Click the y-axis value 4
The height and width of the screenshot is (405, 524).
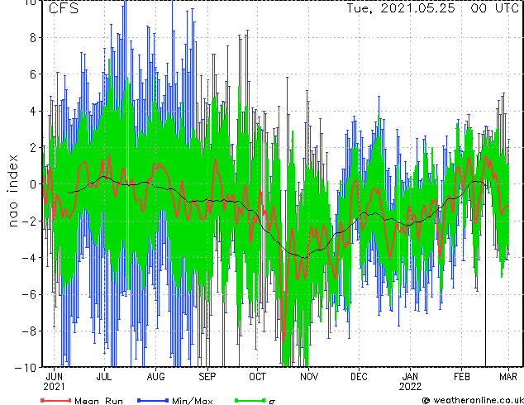33,111
